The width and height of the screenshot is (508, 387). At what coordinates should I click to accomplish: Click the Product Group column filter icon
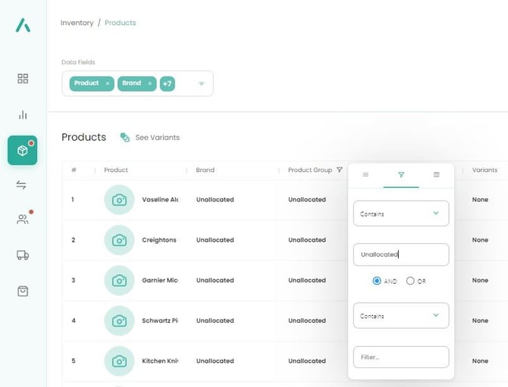(x=339, y=170)
